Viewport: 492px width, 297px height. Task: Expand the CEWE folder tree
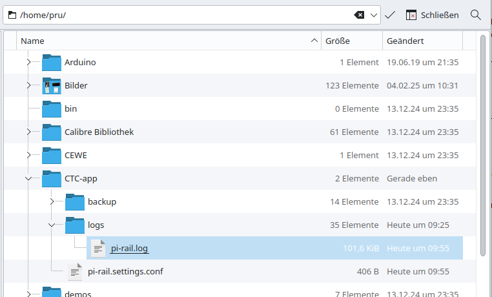28,155
